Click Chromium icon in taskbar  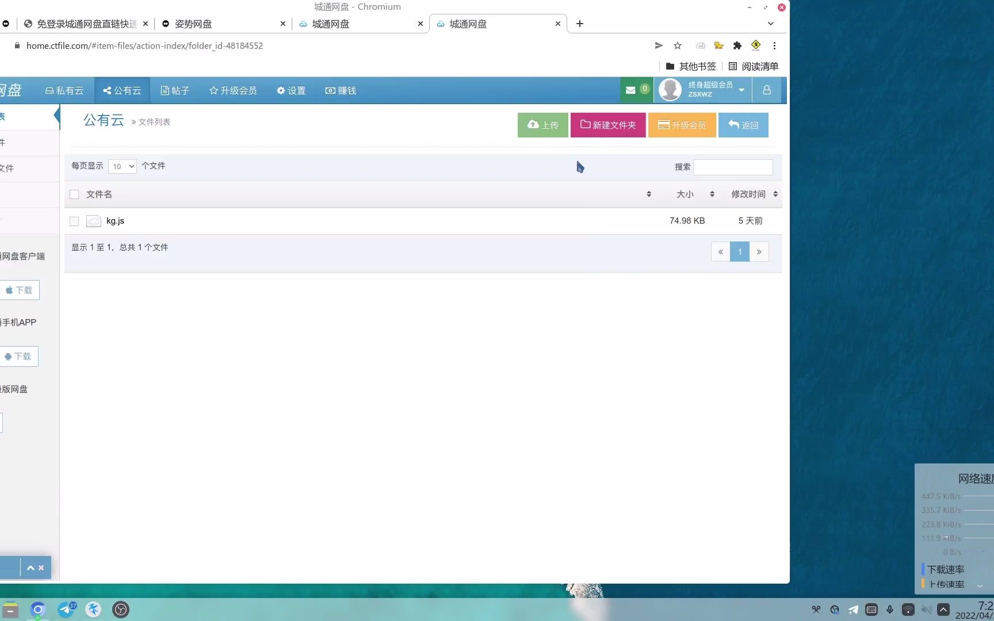coord(37,609)
